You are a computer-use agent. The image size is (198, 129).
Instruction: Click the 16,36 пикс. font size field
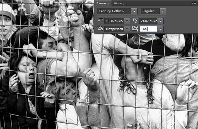114,21
